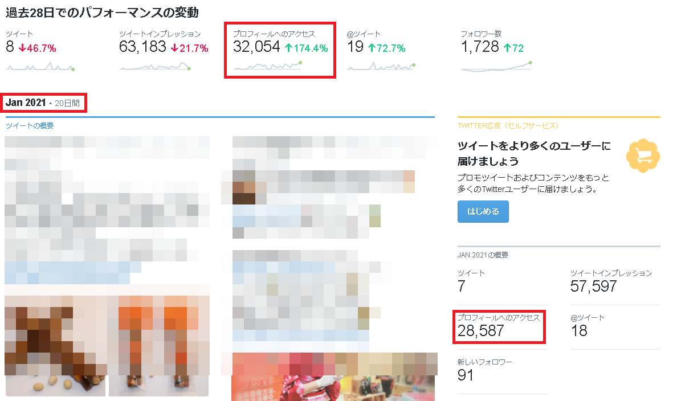Select the Jan 2021 month heading

[26, 103]
